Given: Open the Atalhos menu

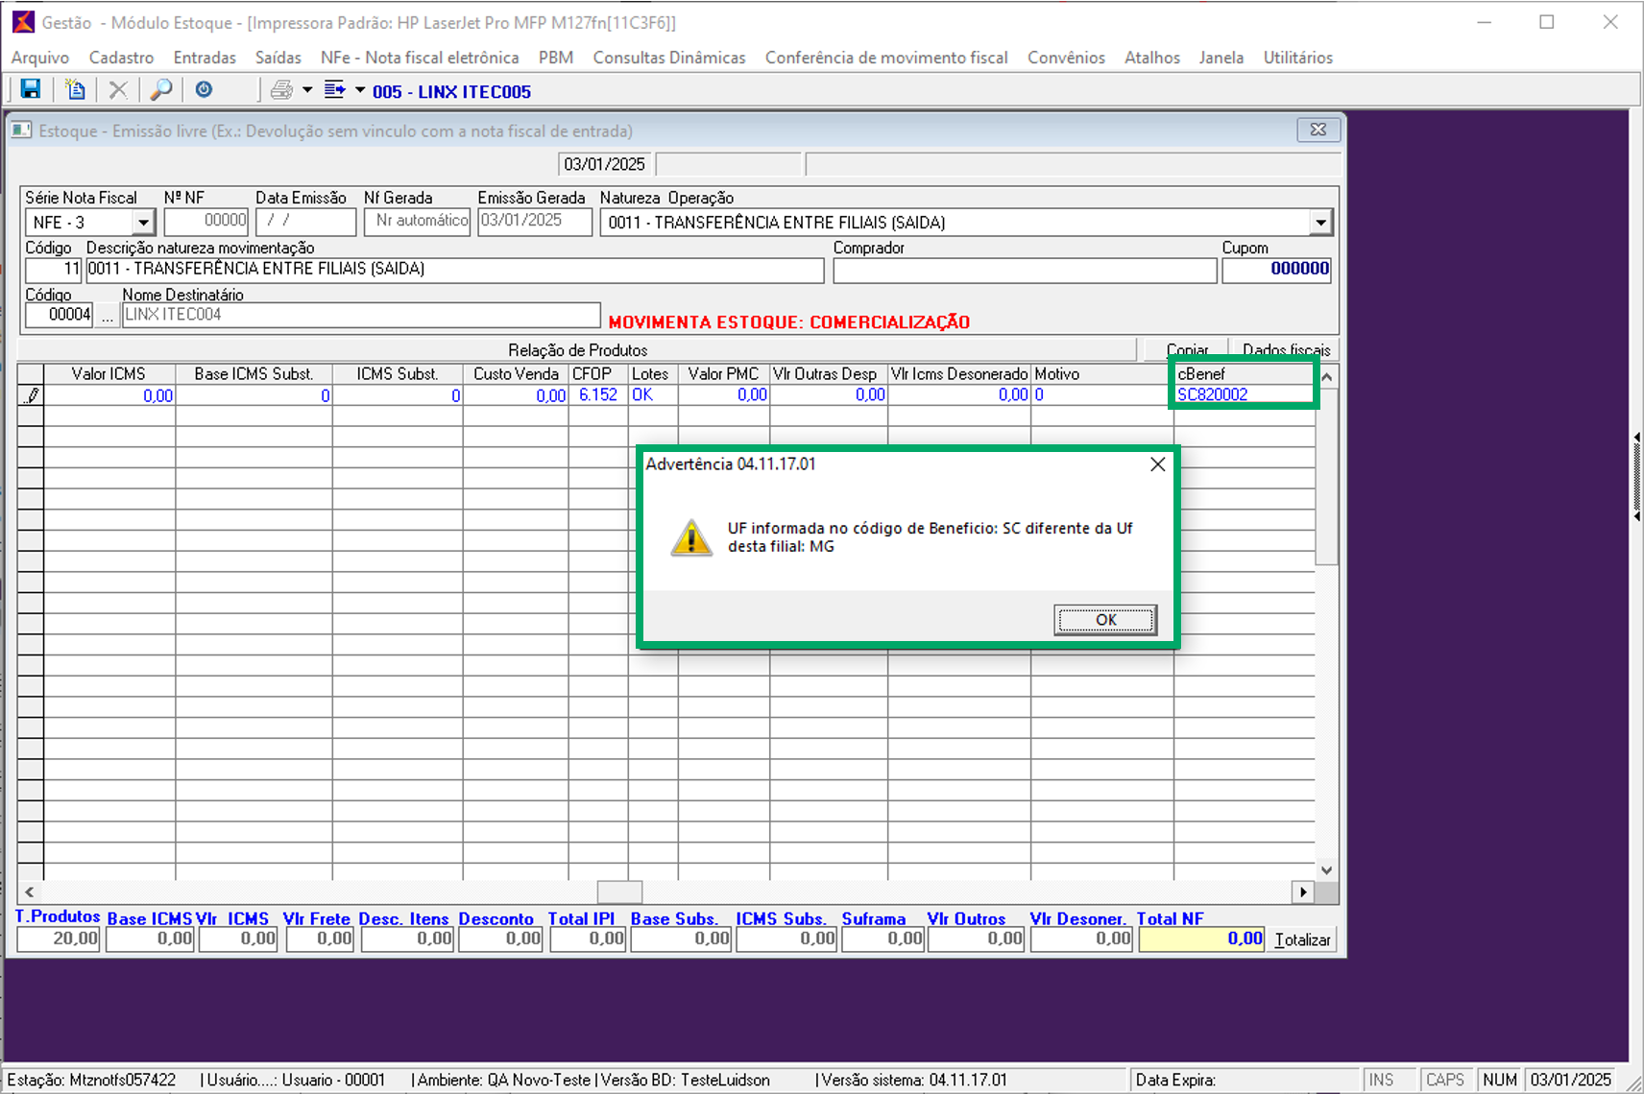Looking at the screenshot, I should coord(1152,58).
